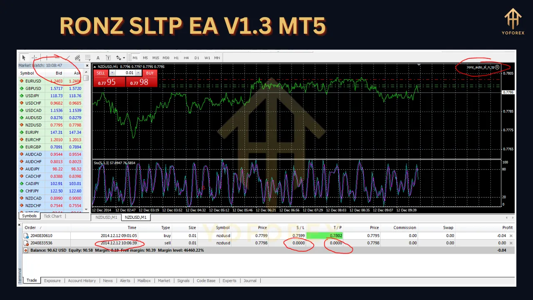Pick the trendline drawing tool
The height and width of the screenshot is (300, 533).
tap(67, 58)
